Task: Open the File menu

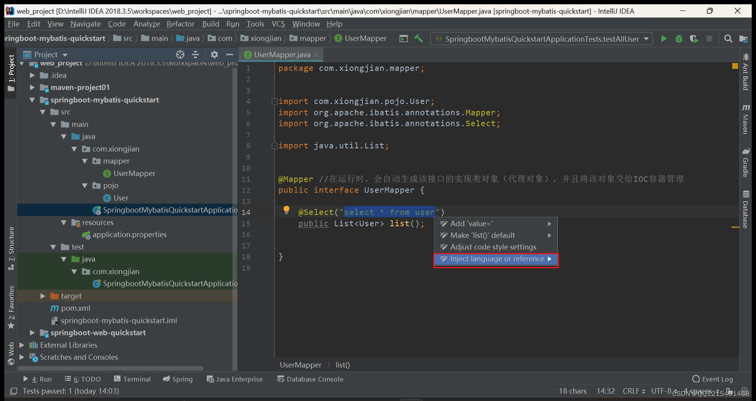Action: coord(14,24)
